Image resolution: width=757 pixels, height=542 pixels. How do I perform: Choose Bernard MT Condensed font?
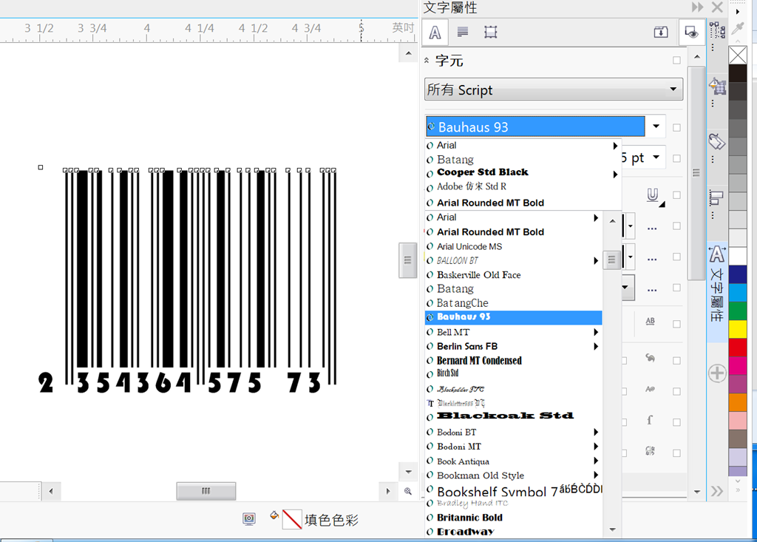click(x=513, y=360)
